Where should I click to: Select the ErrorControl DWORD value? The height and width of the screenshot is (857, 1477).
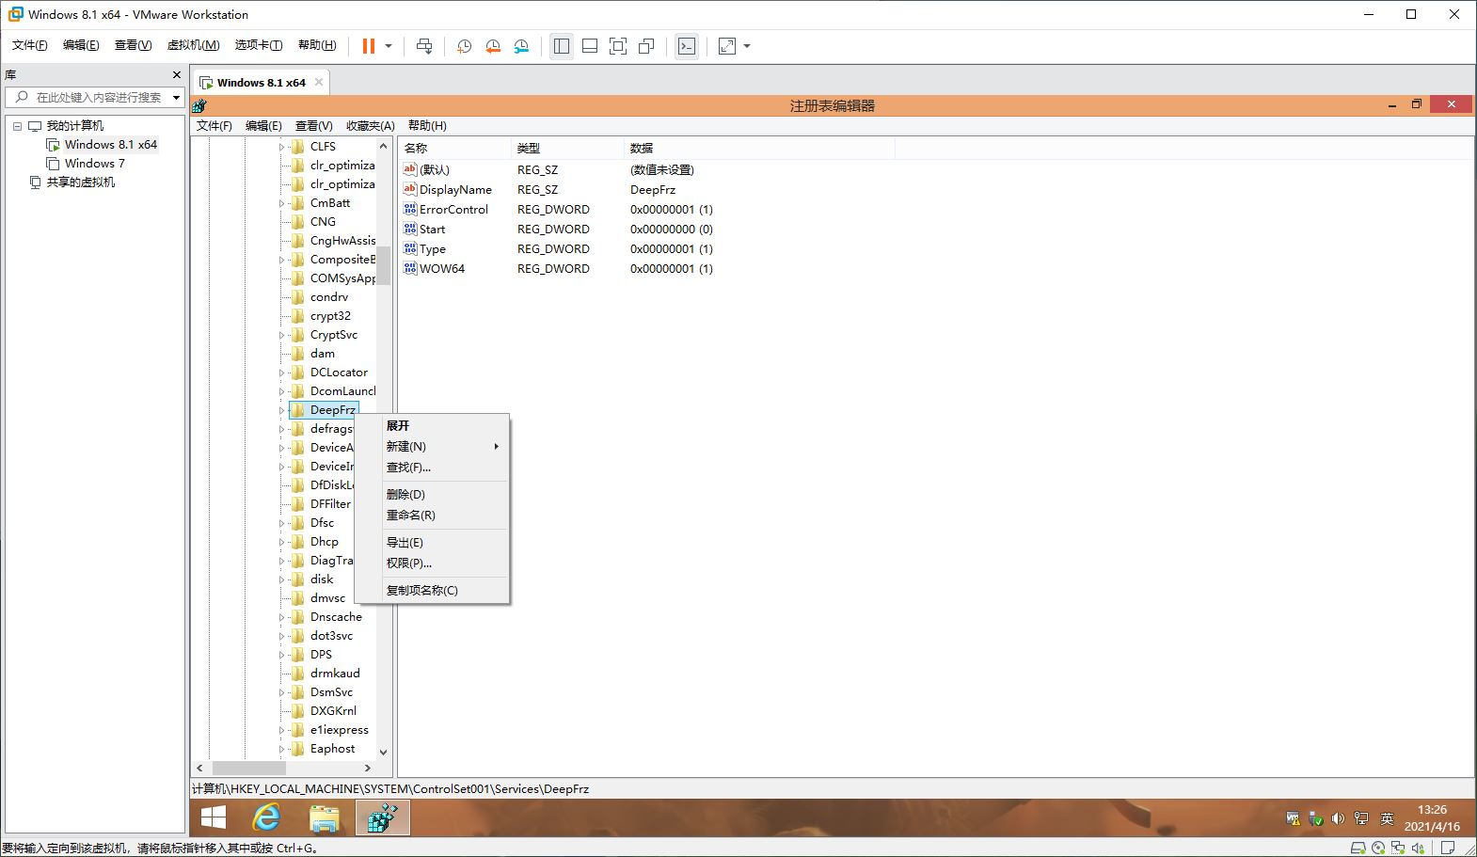point(453,210)
